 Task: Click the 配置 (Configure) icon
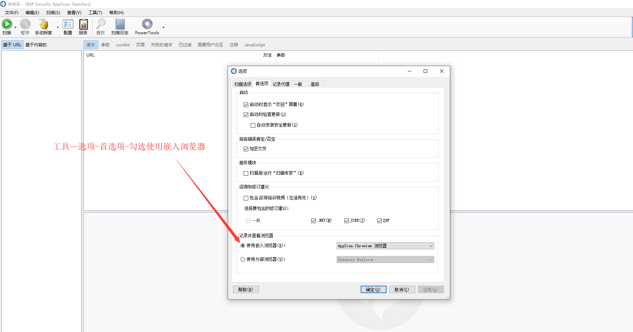(x=68, y=24)
